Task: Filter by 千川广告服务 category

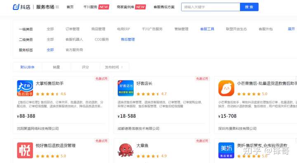Action: pos(152,29)
